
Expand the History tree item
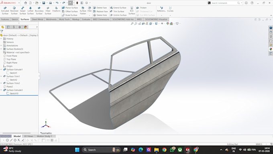coord(1,39)
